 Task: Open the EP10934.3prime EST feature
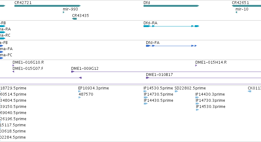point(79,91)
